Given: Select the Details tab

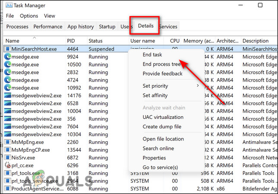Looking at the screenshot, I should click(x=146, y=26).
